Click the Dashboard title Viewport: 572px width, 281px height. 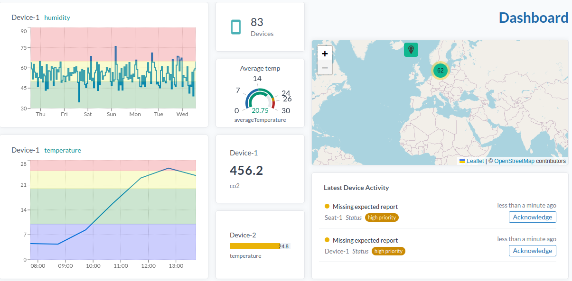[x=533, y=18]
